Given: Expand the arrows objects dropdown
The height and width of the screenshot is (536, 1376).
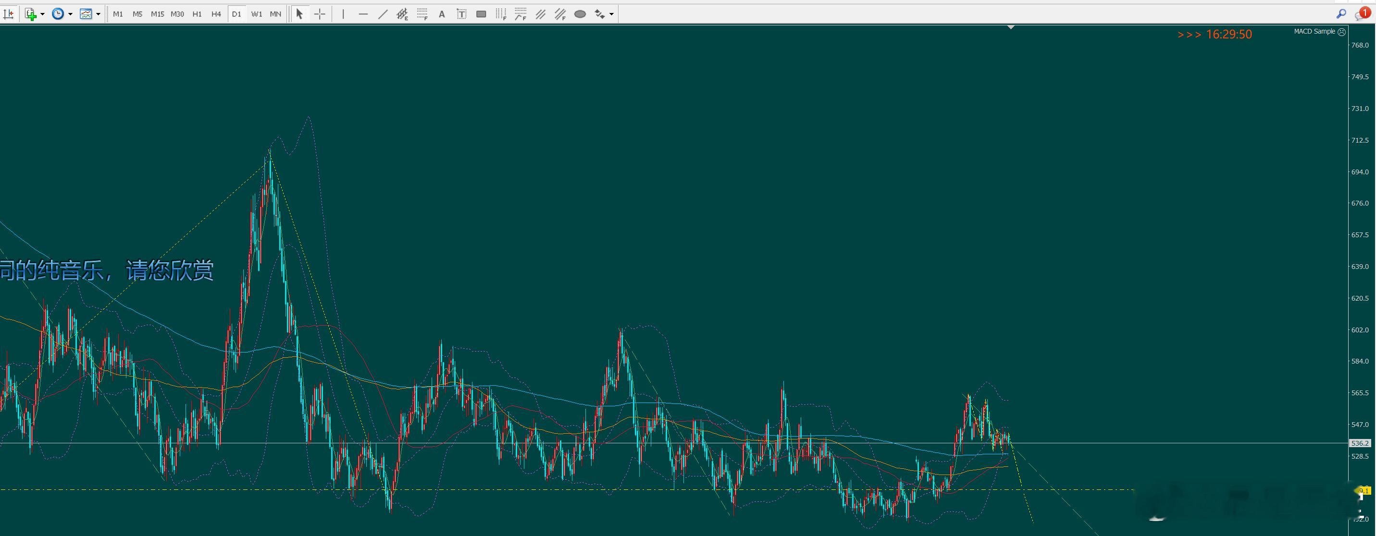Looking at the screenshot, I should coord(612,14).
